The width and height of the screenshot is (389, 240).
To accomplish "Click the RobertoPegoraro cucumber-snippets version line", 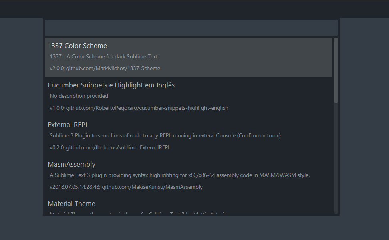I will pyautogui.click(x=139, y=108).
